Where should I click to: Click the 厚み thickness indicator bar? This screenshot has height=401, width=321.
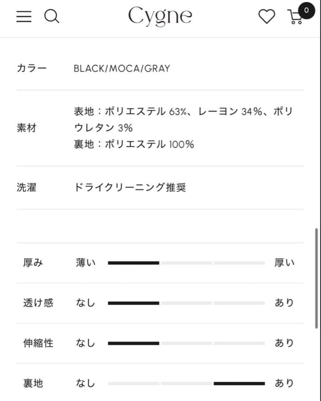tap(186, 263)
